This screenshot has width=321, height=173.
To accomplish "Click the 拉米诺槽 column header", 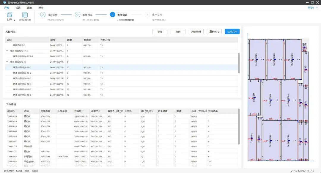I will pos(165,111).
